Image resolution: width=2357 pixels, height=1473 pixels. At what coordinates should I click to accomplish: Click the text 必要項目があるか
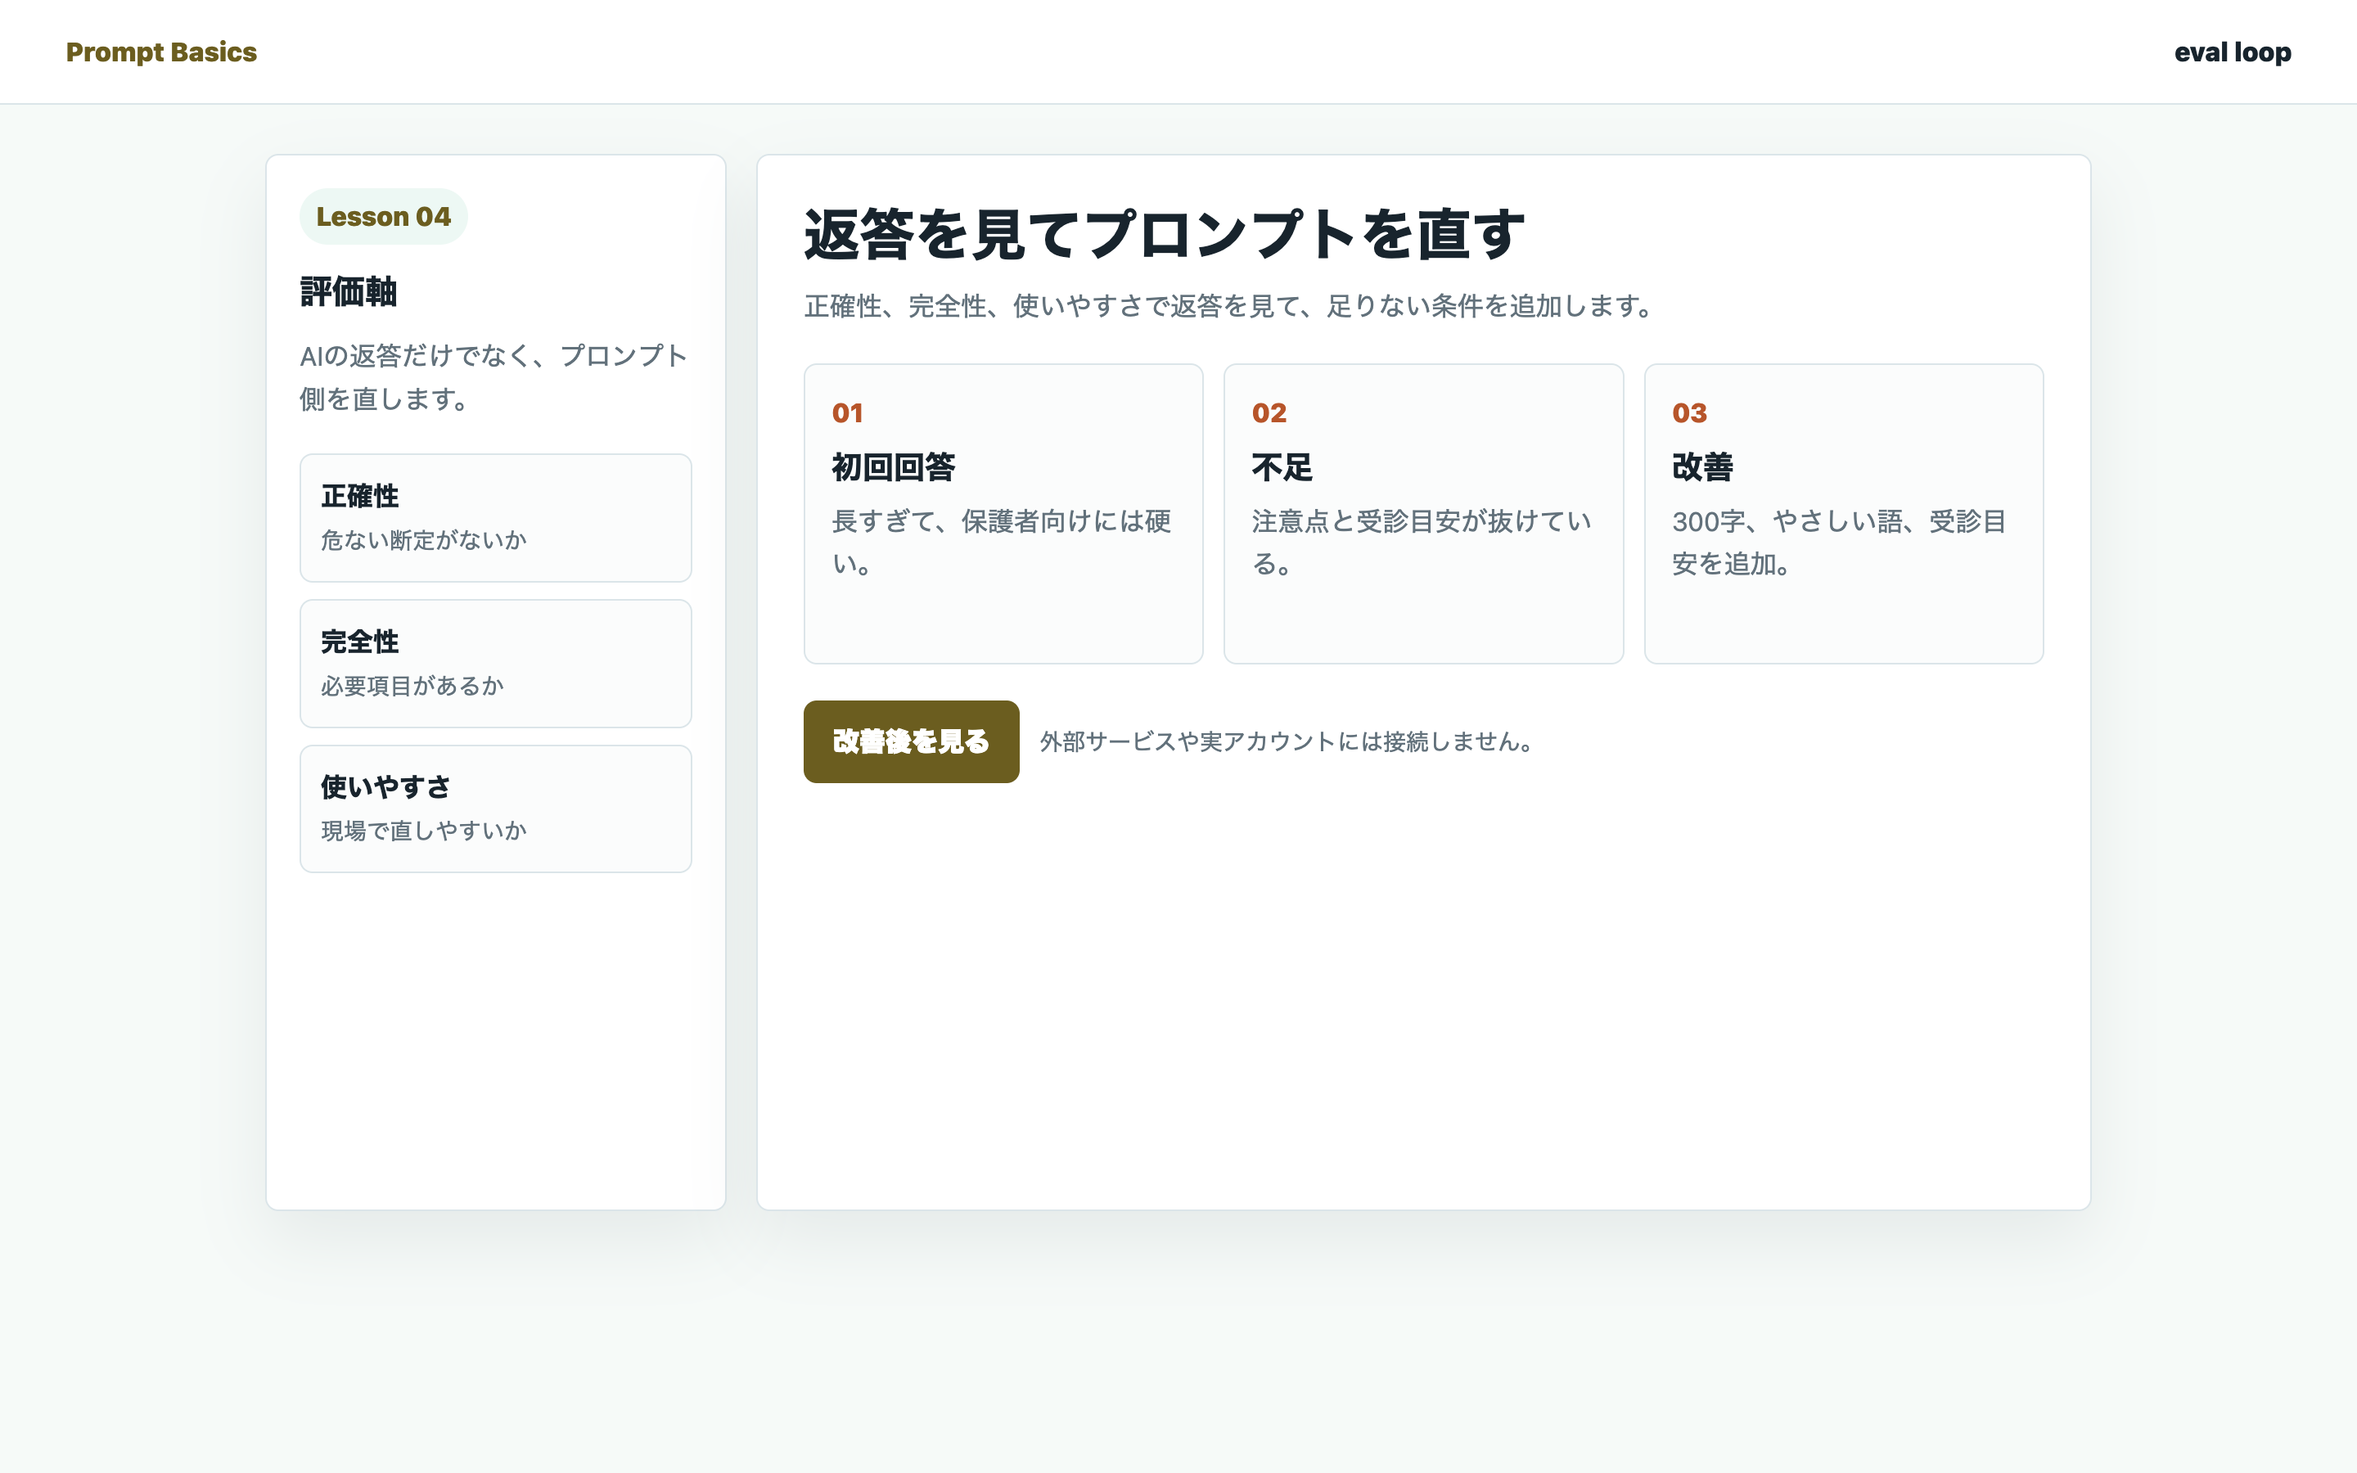pos(412,686)
